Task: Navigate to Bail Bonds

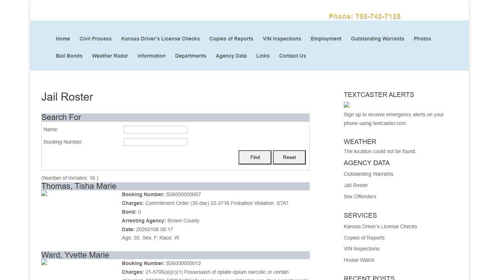Action: pos(69,56)
